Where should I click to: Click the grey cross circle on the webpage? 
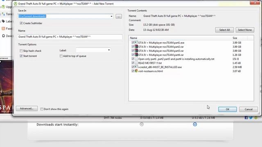click(x=142, y=124)
